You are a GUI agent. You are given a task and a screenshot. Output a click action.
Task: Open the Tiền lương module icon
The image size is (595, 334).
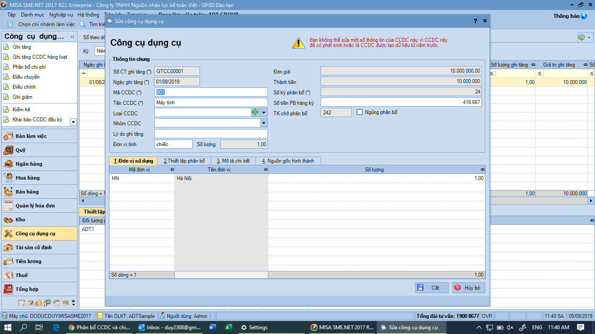(8, 261)
